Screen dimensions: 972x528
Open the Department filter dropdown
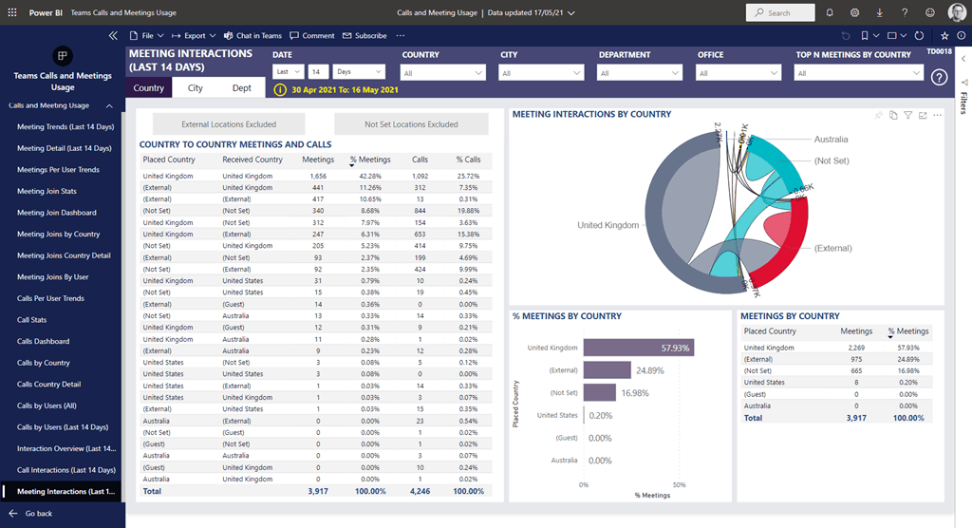click(640, 73)
